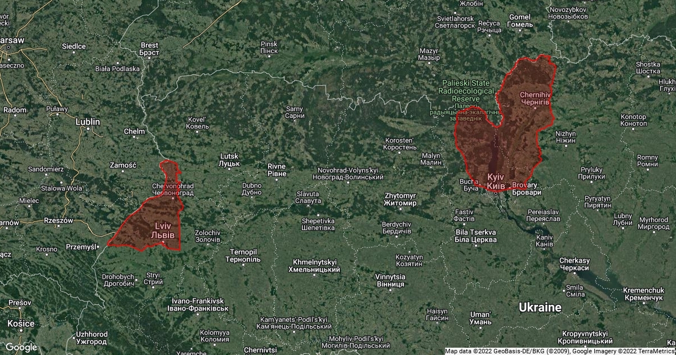The height and width of the screenshot is (355, 676).
Task: Click the Malyn town label
Action: pyautogui.click(x=432, y=158)
